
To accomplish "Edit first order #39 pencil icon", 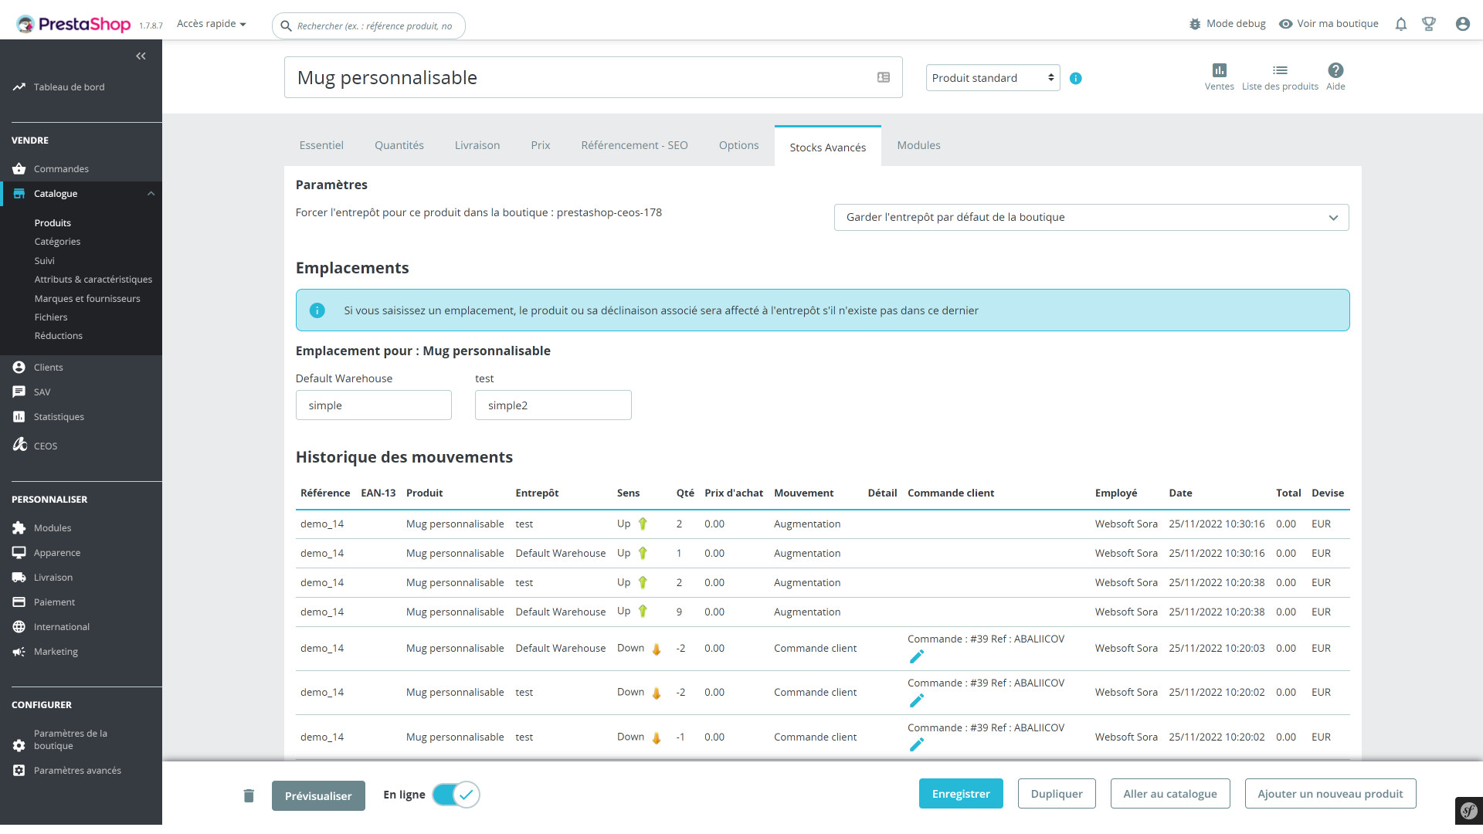I will pyautogui.click(x=917, y=656).
